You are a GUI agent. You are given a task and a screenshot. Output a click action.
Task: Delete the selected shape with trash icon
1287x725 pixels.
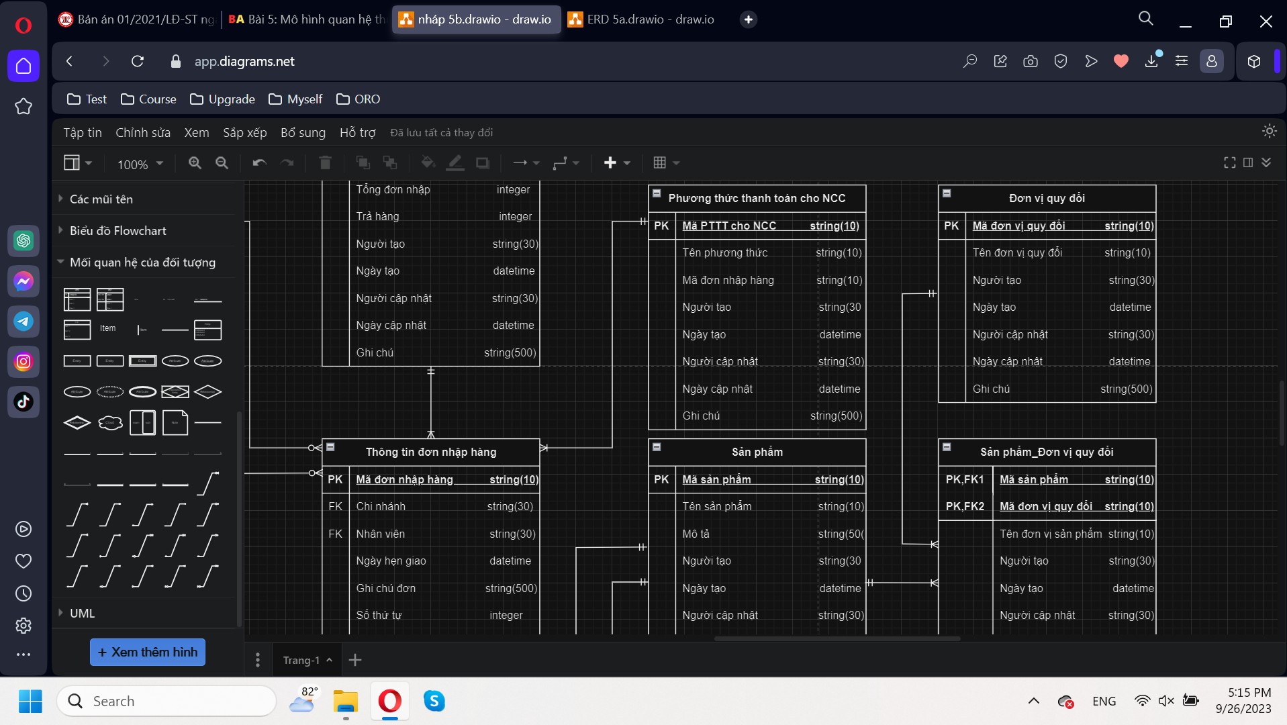tap(326, 162)
